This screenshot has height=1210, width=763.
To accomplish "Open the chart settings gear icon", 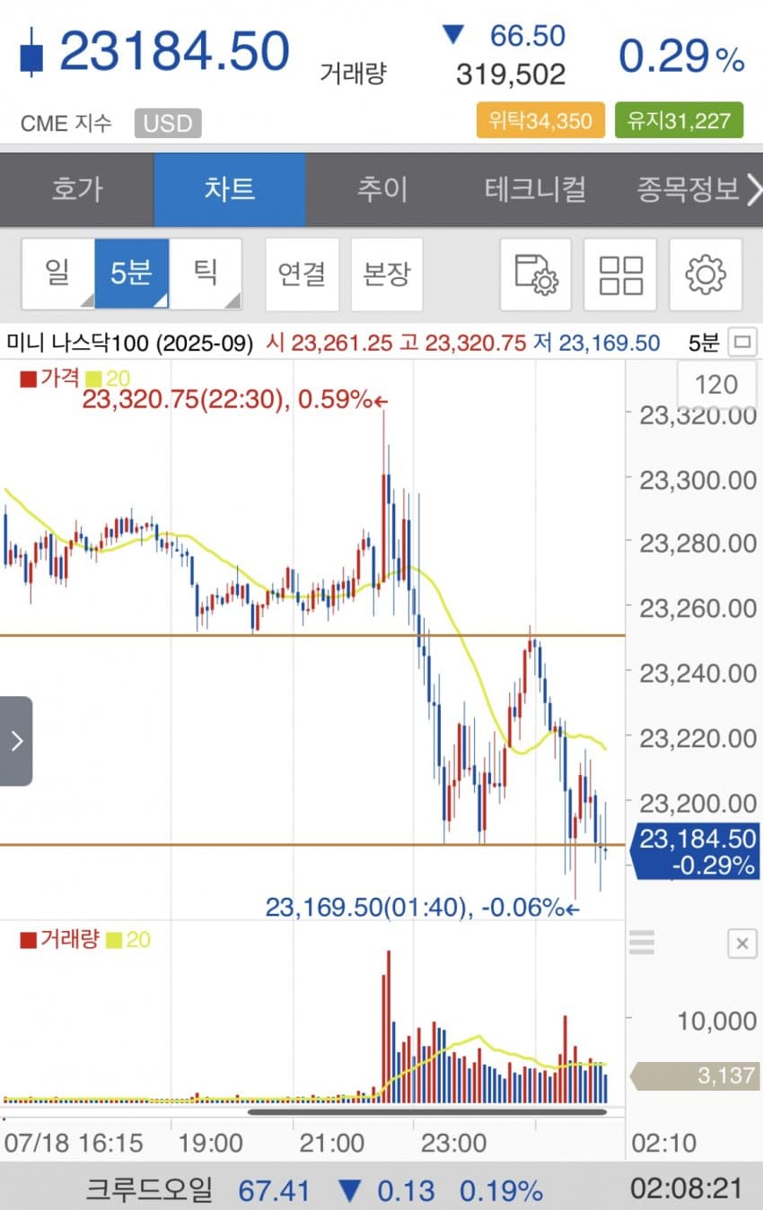I will (x=706, y=274).
